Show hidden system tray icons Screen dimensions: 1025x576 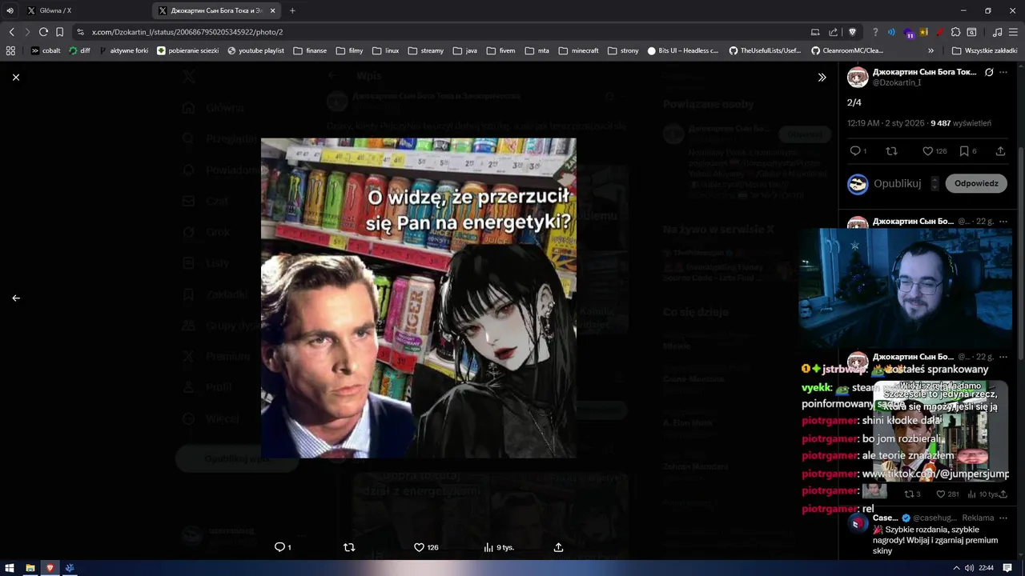click(957, 568)
